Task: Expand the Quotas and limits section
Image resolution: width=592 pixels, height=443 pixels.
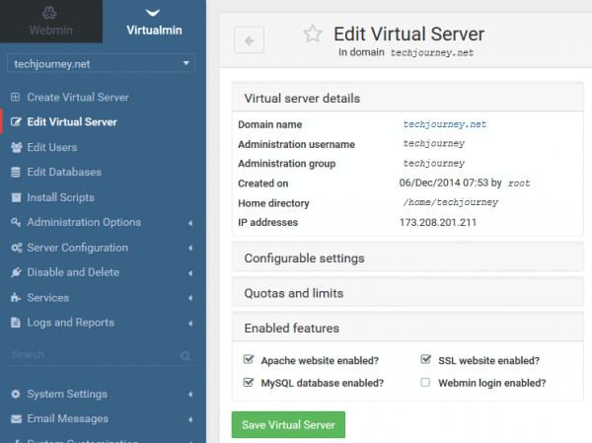Action: click(407, 293)
